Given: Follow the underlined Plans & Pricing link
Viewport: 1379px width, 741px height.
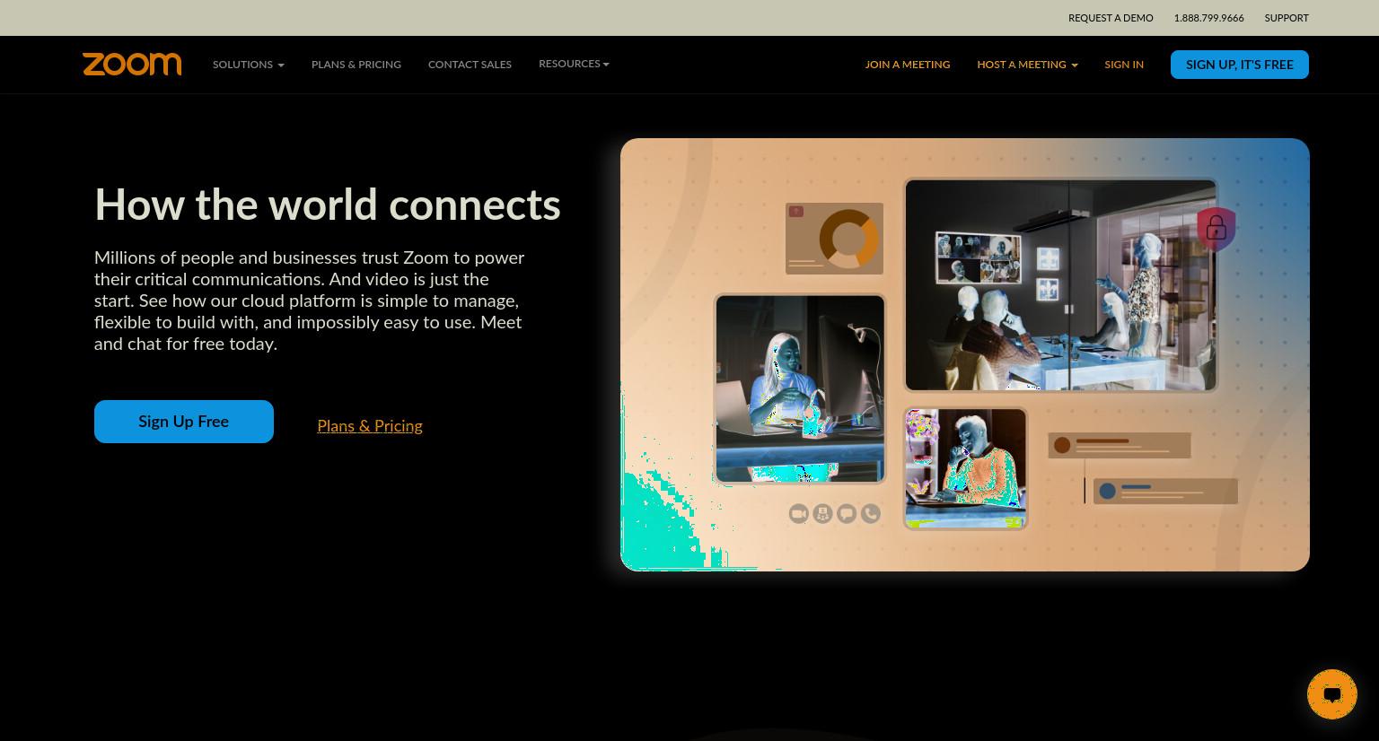Looking at the screenshot, I should 370,426.
